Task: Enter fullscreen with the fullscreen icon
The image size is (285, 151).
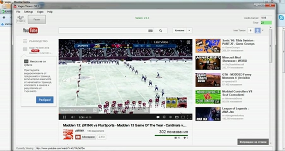Action: tap(189, 117)
